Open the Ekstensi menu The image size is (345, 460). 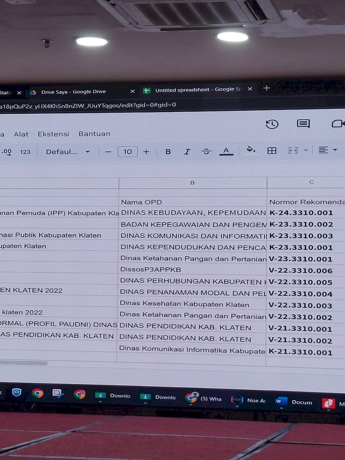53,134
